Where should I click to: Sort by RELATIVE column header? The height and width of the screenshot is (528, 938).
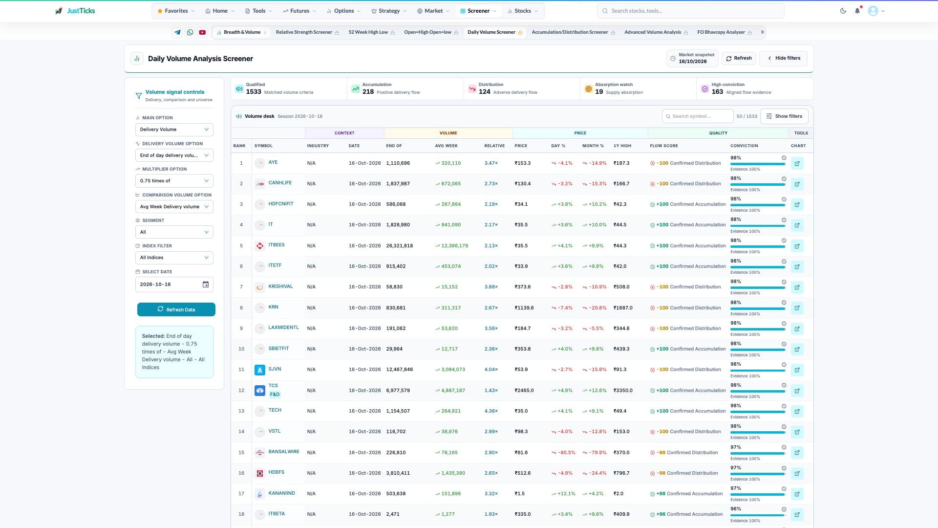point(494,146)
